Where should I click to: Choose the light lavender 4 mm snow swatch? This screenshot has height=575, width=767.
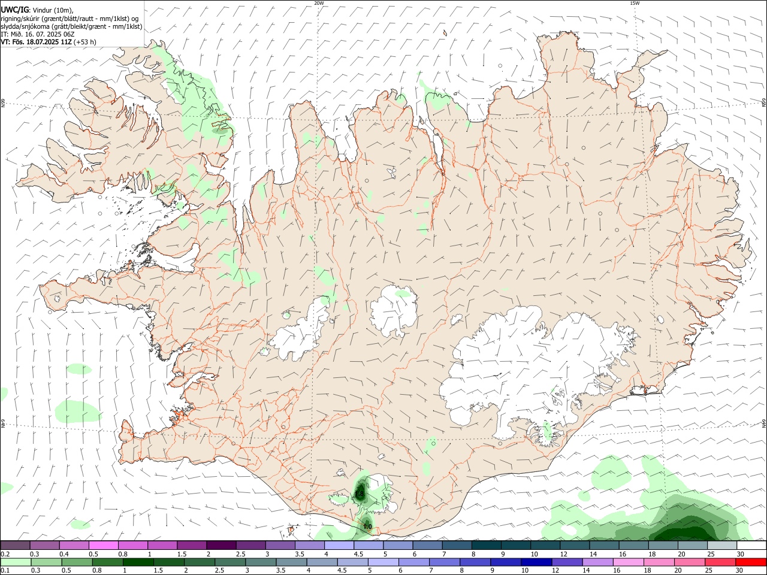tap(339, 545)
